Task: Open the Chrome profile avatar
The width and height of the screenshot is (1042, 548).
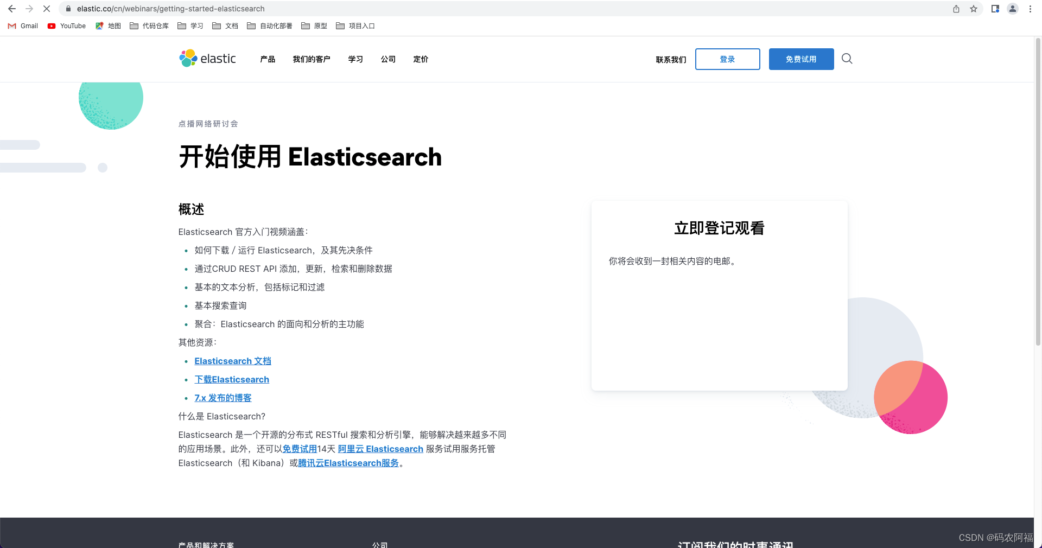Action: [1013, 9]
